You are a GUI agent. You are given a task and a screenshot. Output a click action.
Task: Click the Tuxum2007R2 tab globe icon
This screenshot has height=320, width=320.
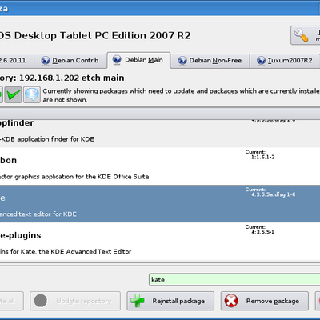tap(261, 61)
